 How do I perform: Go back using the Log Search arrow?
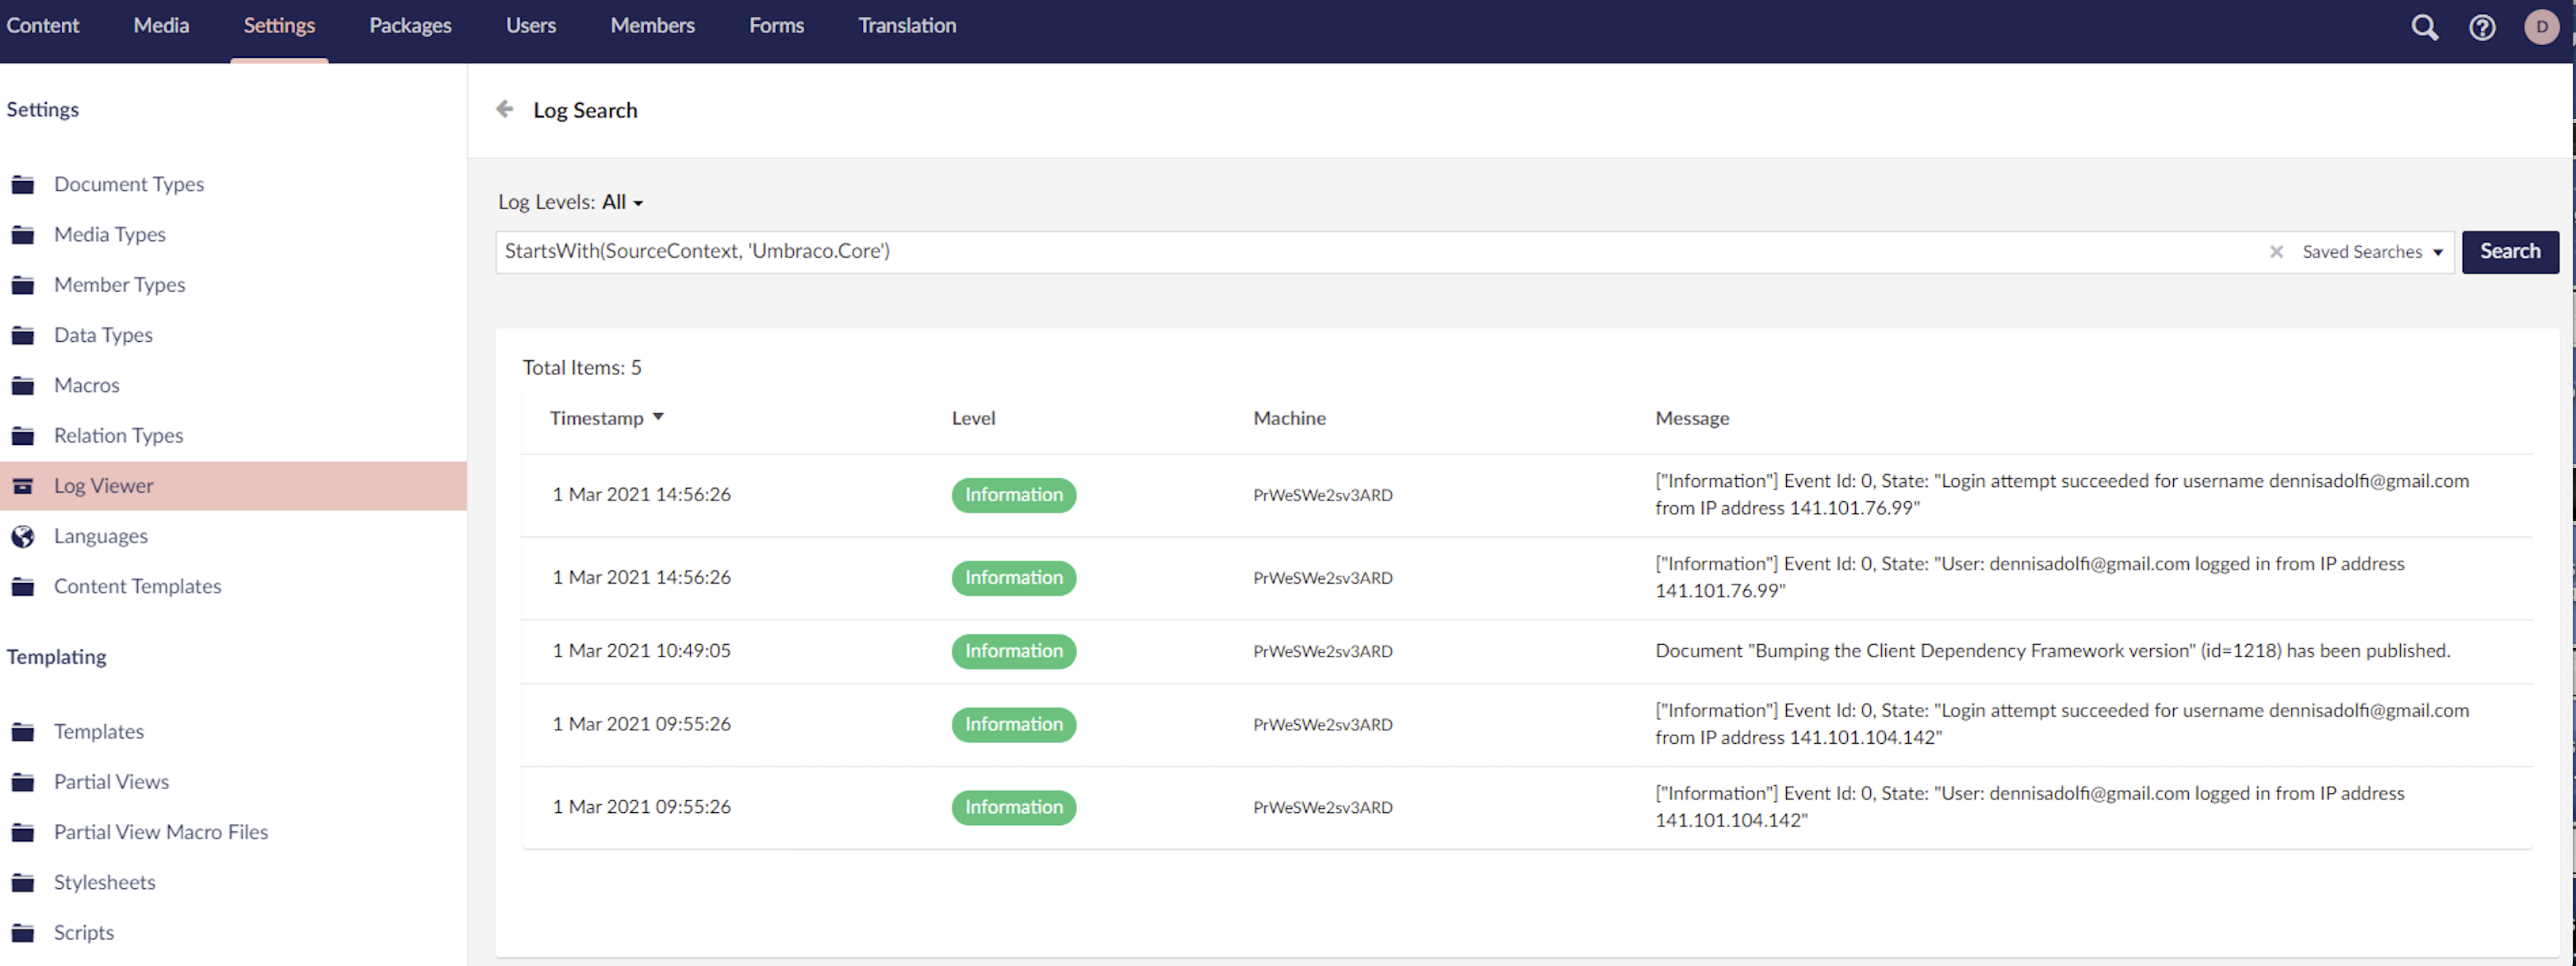click(x=505, y=109)
